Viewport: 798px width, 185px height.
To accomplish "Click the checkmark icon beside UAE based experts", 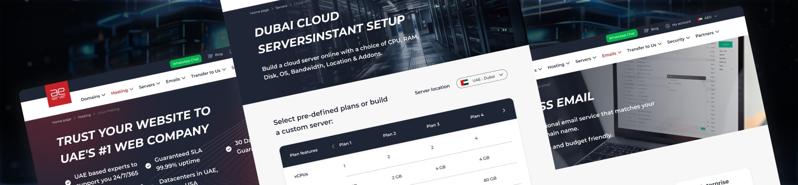I will 68,182.
